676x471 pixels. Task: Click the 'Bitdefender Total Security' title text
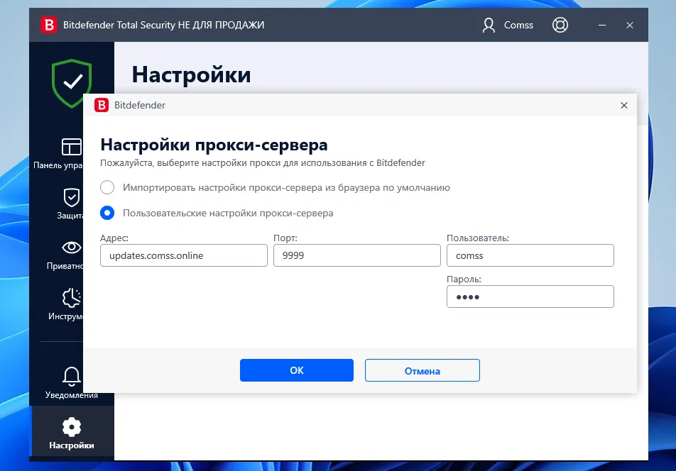point(119,25)
